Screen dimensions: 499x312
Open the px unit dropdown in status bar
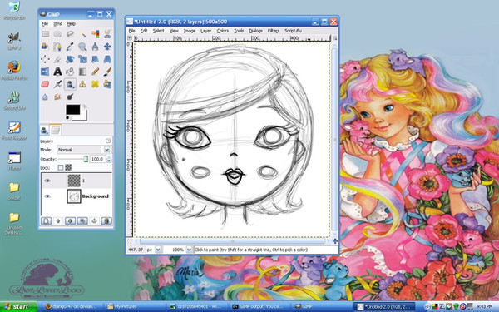(x=158, y=250)
